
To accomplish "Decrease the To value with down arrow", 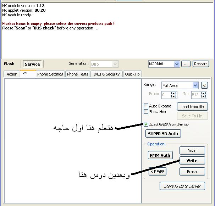I will [x=203, y=96].
